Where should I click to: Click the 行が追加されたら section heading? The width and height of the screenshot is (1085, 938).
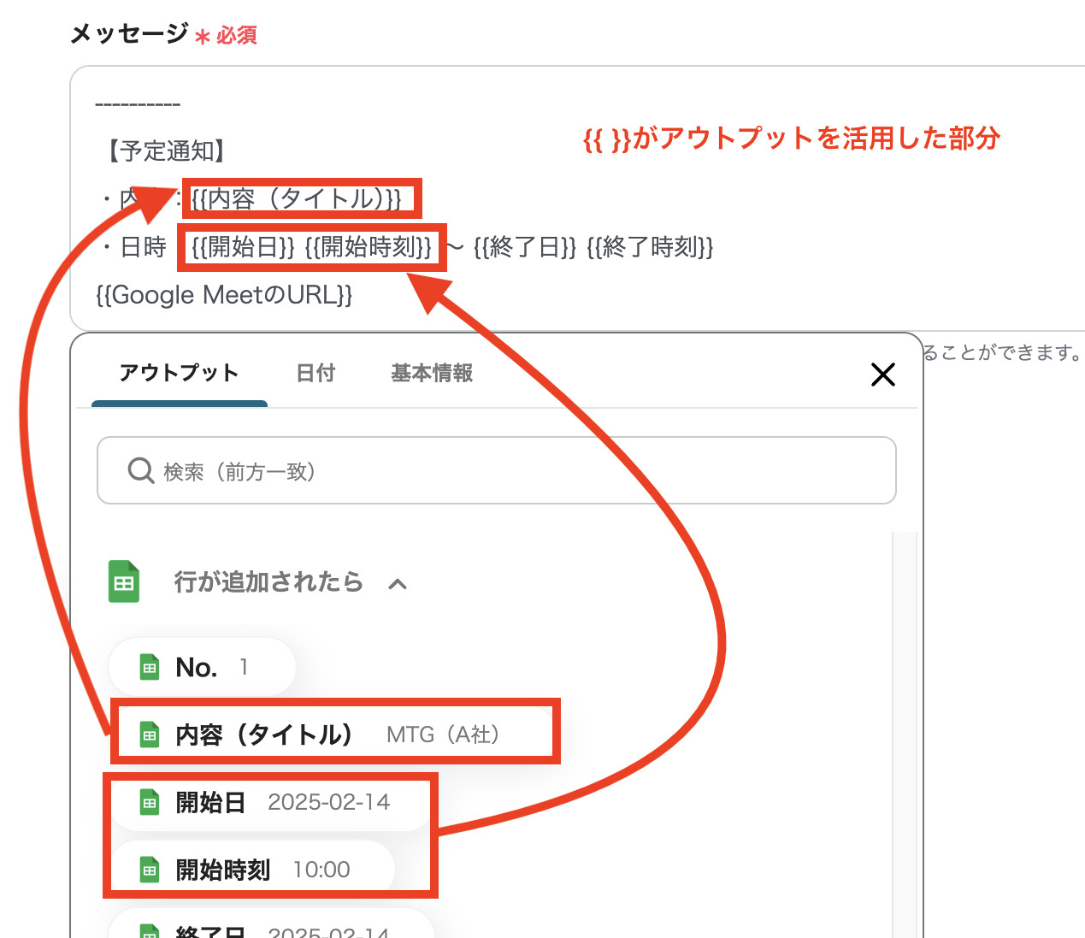(x=268, y=582)
